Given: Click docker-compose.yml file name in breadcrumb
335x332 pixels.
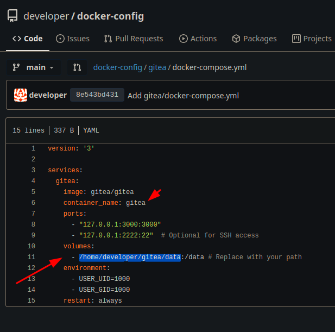Looking at the screenshot, I should [x=210, y=67].
